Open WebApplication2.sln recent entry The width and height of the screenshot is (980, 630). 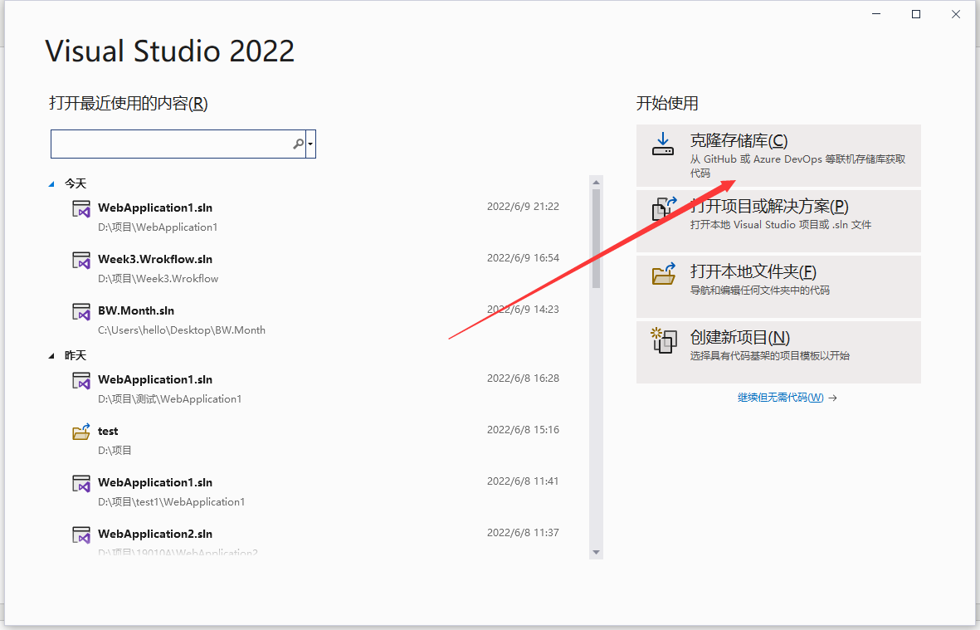pyautogui.click(x=315, y=541)
